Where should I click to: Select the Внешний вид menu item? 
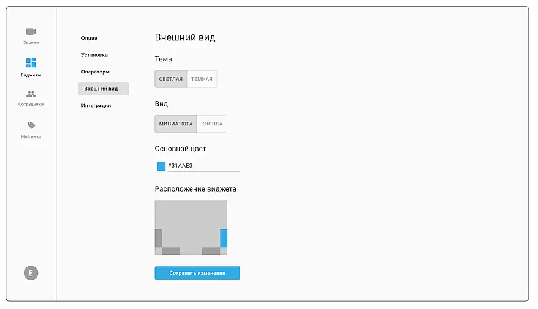[101, 89]
